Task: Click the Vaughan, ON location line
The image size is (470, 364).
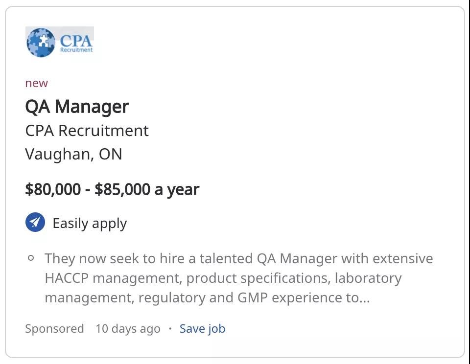Action: [74, 154]
